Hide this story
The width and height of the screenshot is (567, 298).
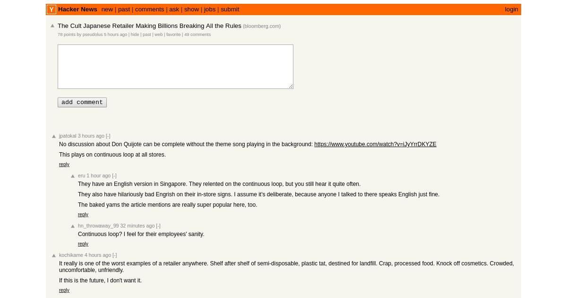click(x=135, y=35)
